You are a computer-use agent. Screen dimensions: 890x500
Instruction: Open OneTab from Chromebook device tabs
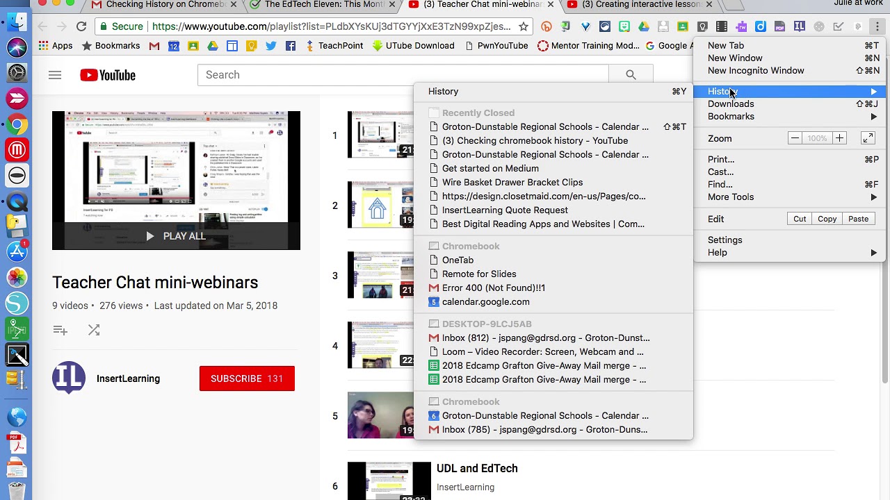(553, 260)
